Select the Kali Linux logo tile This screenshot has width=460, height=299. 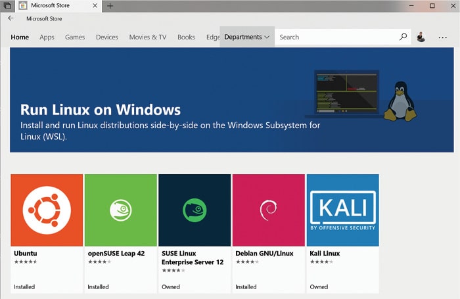pyautogui.click(x=342, y=210)
